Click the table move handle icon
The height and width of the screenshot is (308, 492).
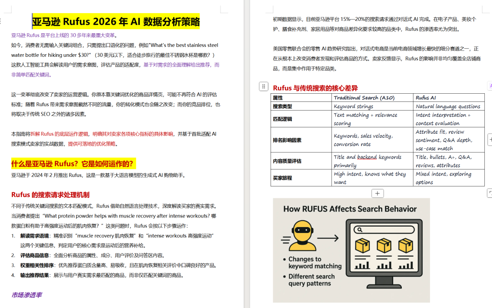[x=264, y=86]
